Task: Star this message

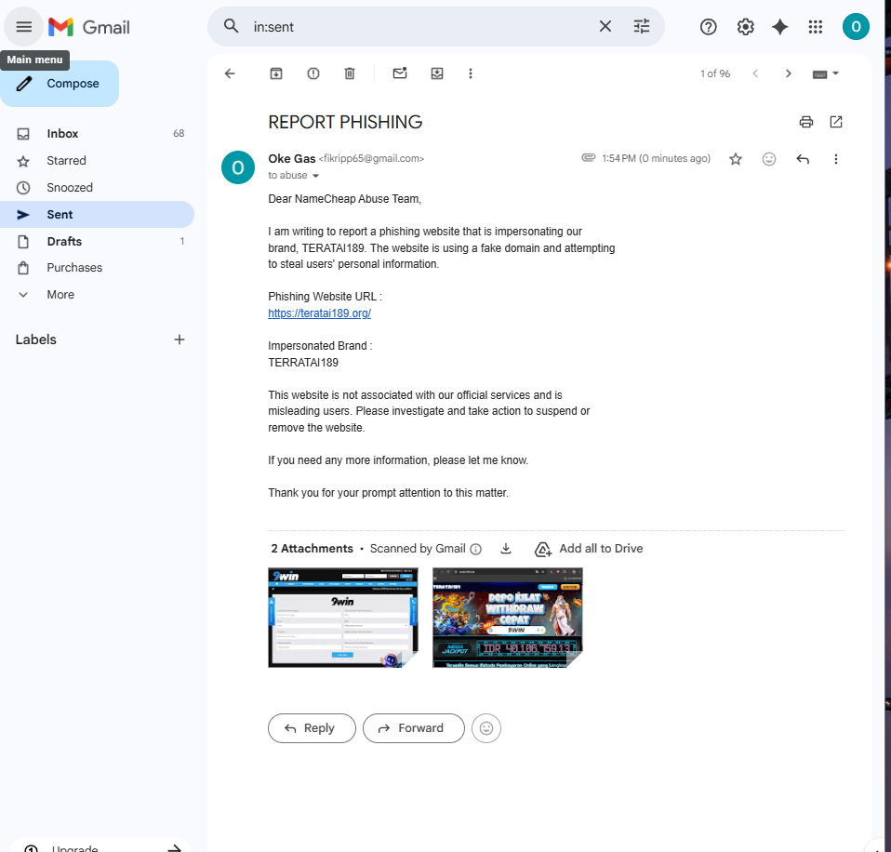Action: click(x=736, y=159)
